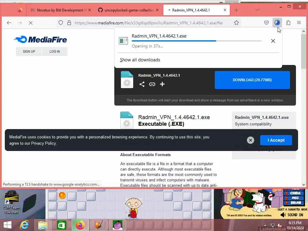Toggle the Firefox downloads panel button

(x=277, y=23)
